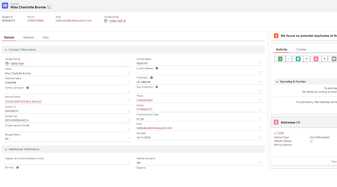The height and width of the screenshot is (187, 337).
Task: Create a New Task using the green task icon
Action: click(x=281, y=58)
